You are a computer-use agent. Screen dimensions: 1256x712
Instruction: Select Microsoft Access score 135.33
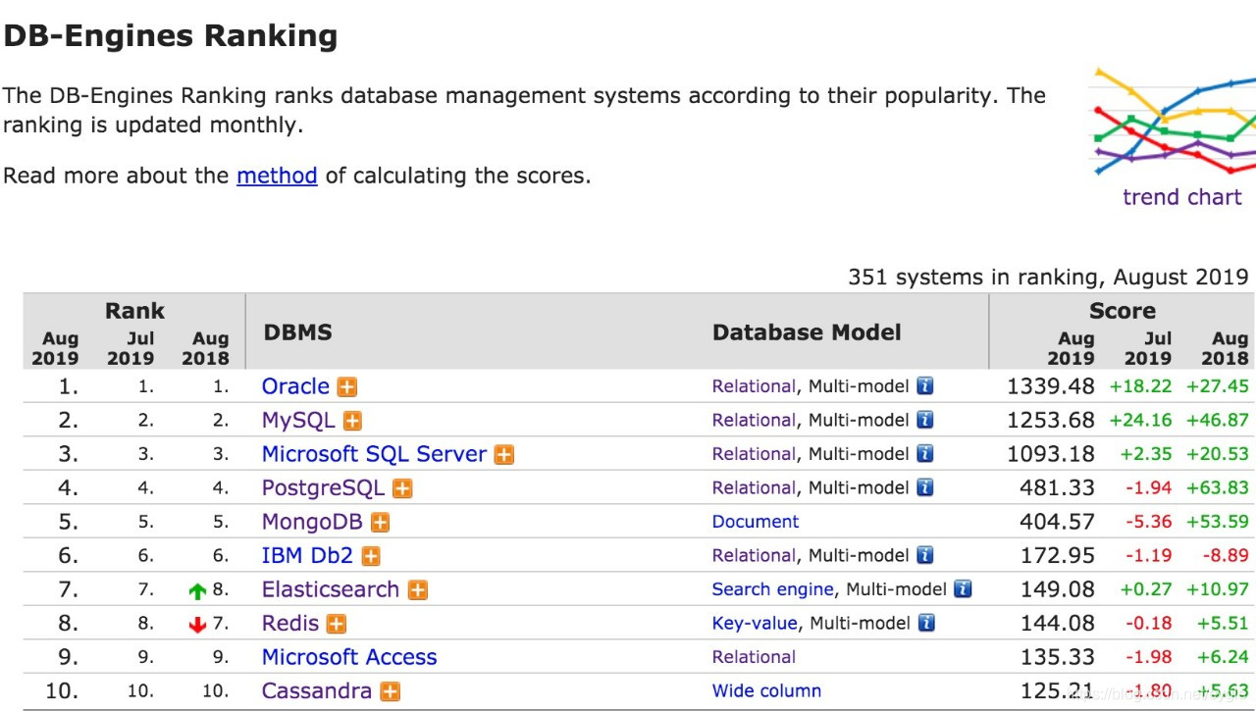tap(1057, 657)
